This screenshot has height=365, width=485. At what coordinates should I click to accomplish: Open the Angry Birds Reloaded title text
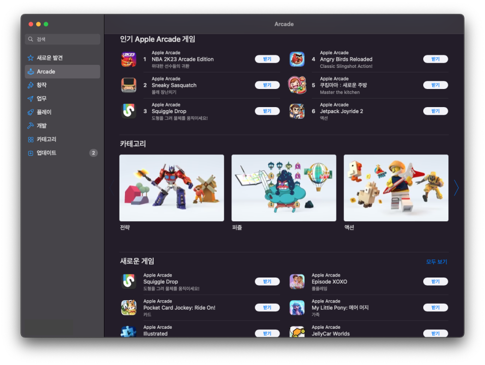pyautogui.click(x=346, y=59)
